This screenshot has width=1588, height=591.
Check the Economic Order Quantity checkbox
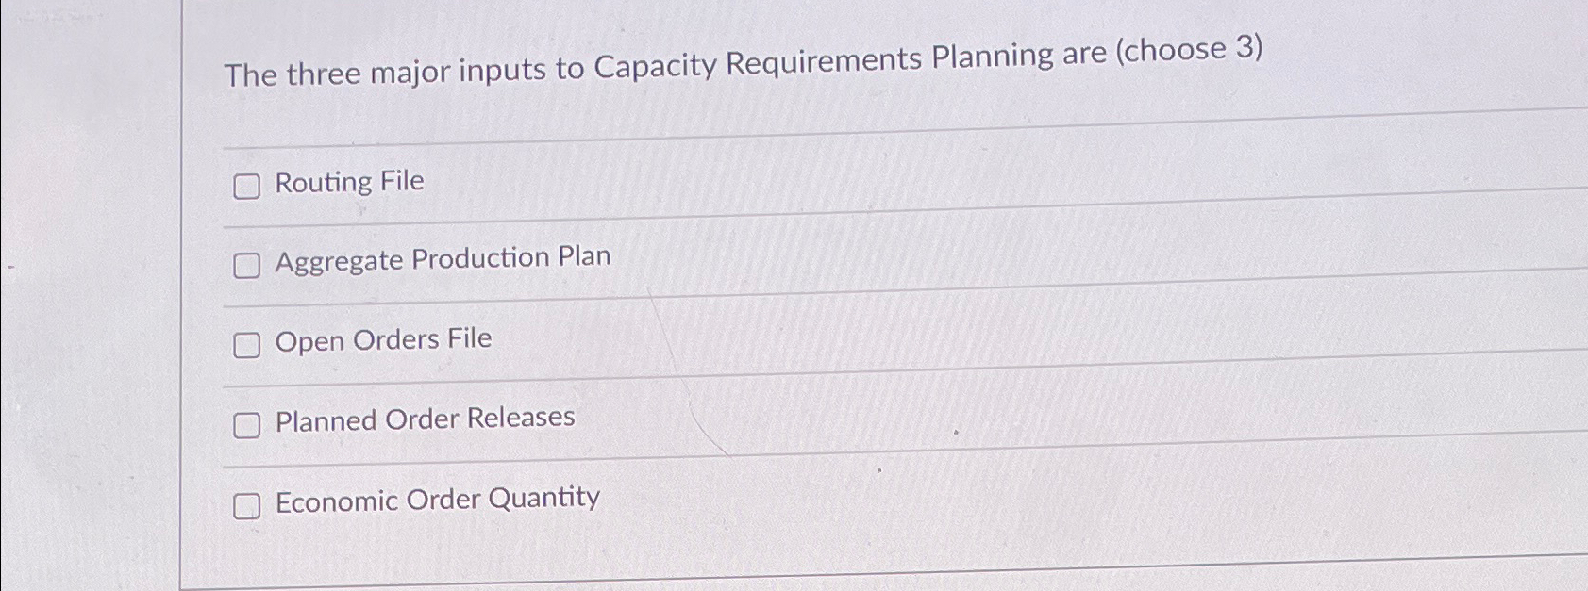click(247, 507)
